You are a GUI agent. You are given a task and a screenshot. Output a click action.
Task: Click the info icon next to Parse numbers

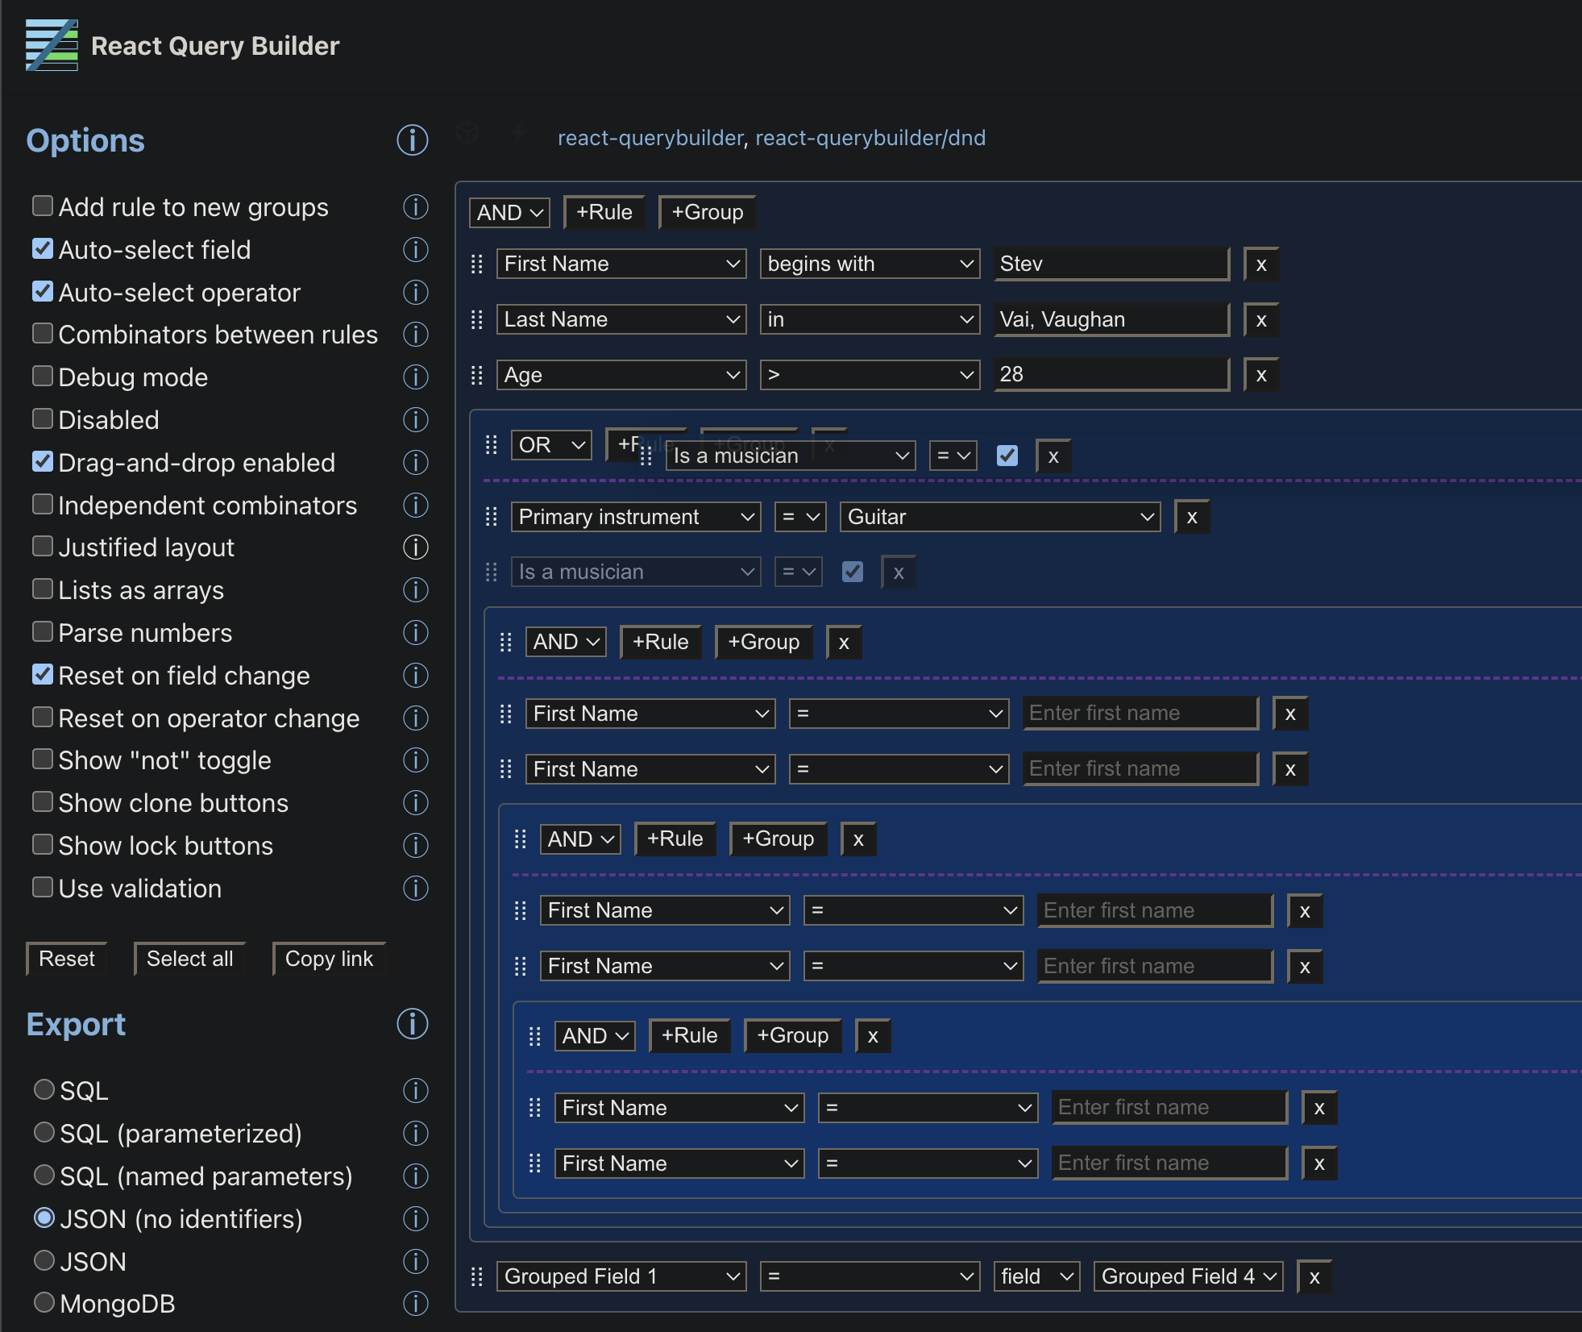(416, 632)
